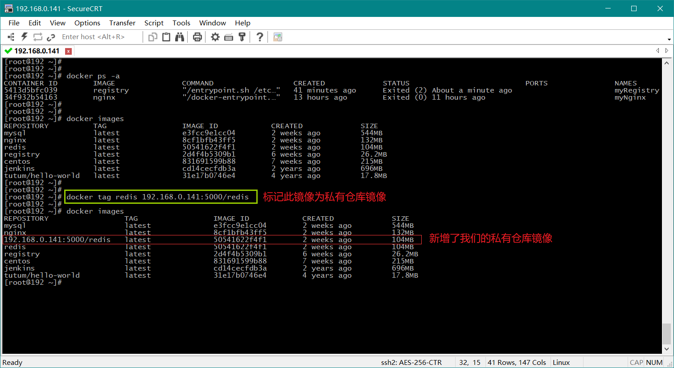Viewport: 674px width, 368px height.
Task: Click the Help question mark icon
Action: click(260, 37)
